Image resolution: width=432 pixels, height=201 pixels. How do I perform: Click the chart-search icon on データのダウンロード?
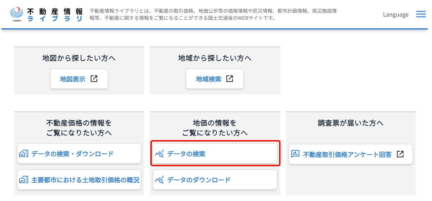159,180
